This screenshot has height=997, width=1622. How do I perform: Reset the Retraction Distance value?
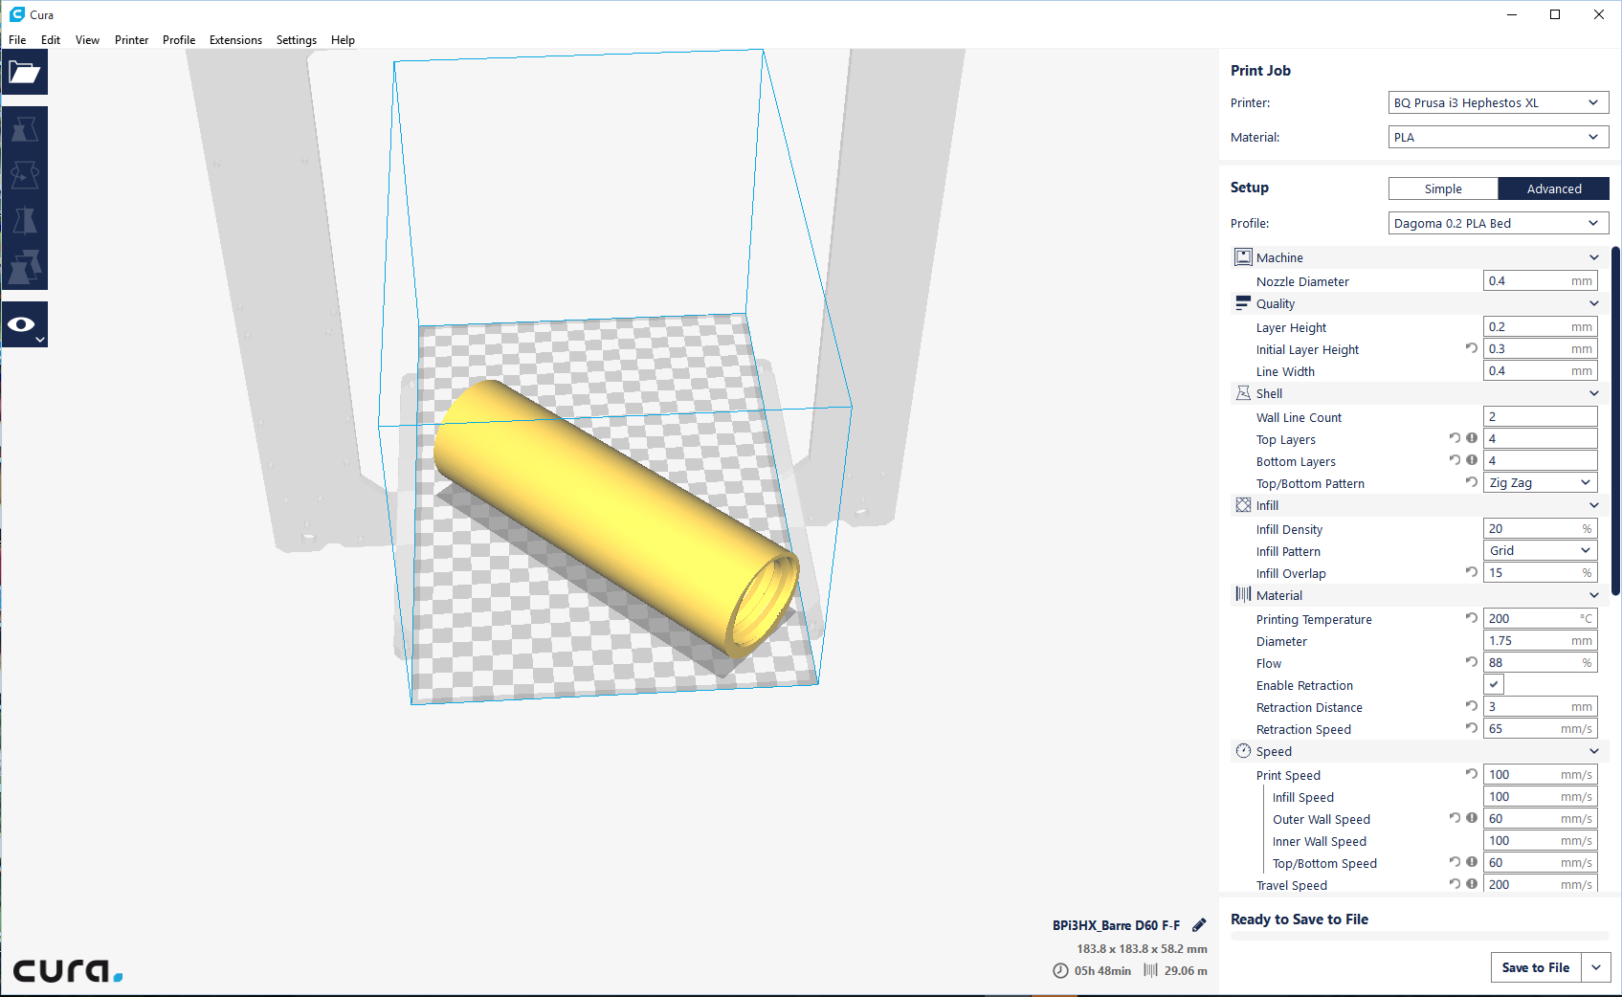[x=1472, y=706]
